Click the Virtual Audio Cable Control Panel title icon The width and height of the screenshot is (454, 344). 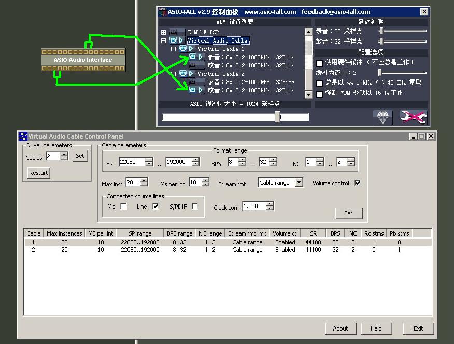tap(23, 136)
